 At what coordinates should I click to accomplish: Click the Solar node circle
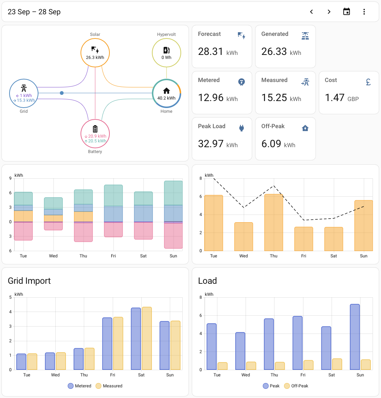(95, 53)
